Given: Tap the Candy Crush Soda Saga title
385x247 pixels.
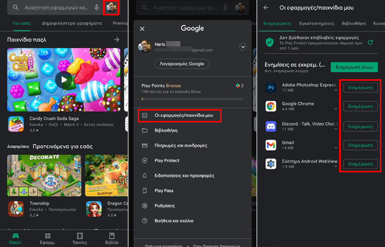Looking at the screenshot, I should point(54,118).
